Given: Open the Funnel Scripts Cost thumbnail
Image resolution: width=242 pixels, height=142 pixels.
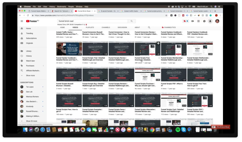Looking at the screenshot, I should pos(174,100).
